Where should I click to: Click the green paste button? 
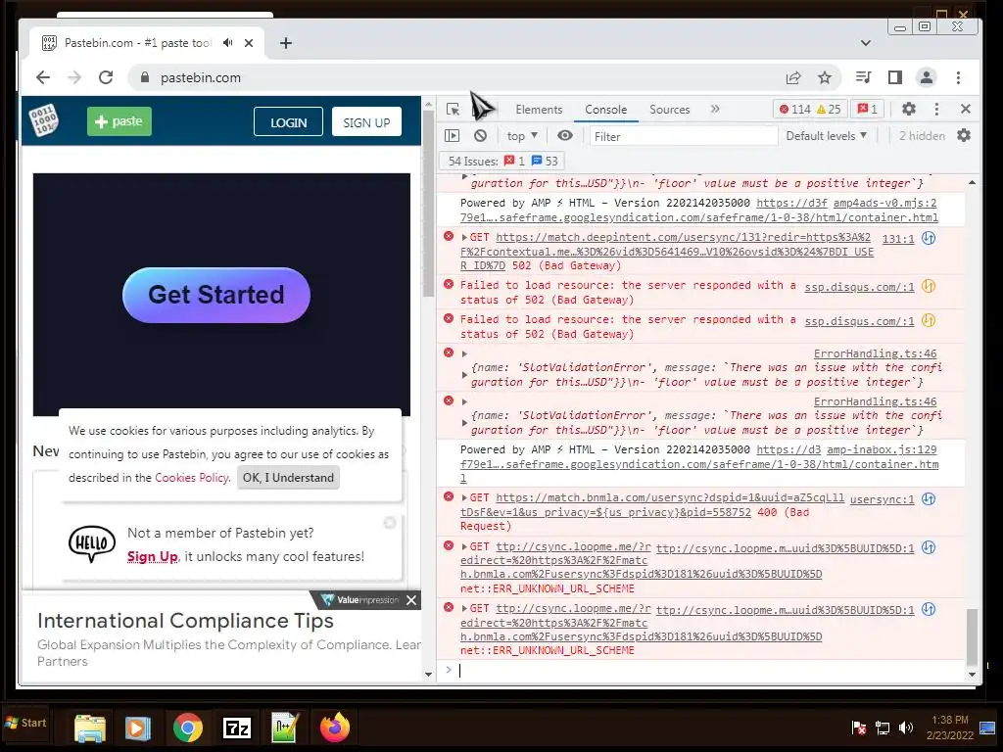point(119,121)
